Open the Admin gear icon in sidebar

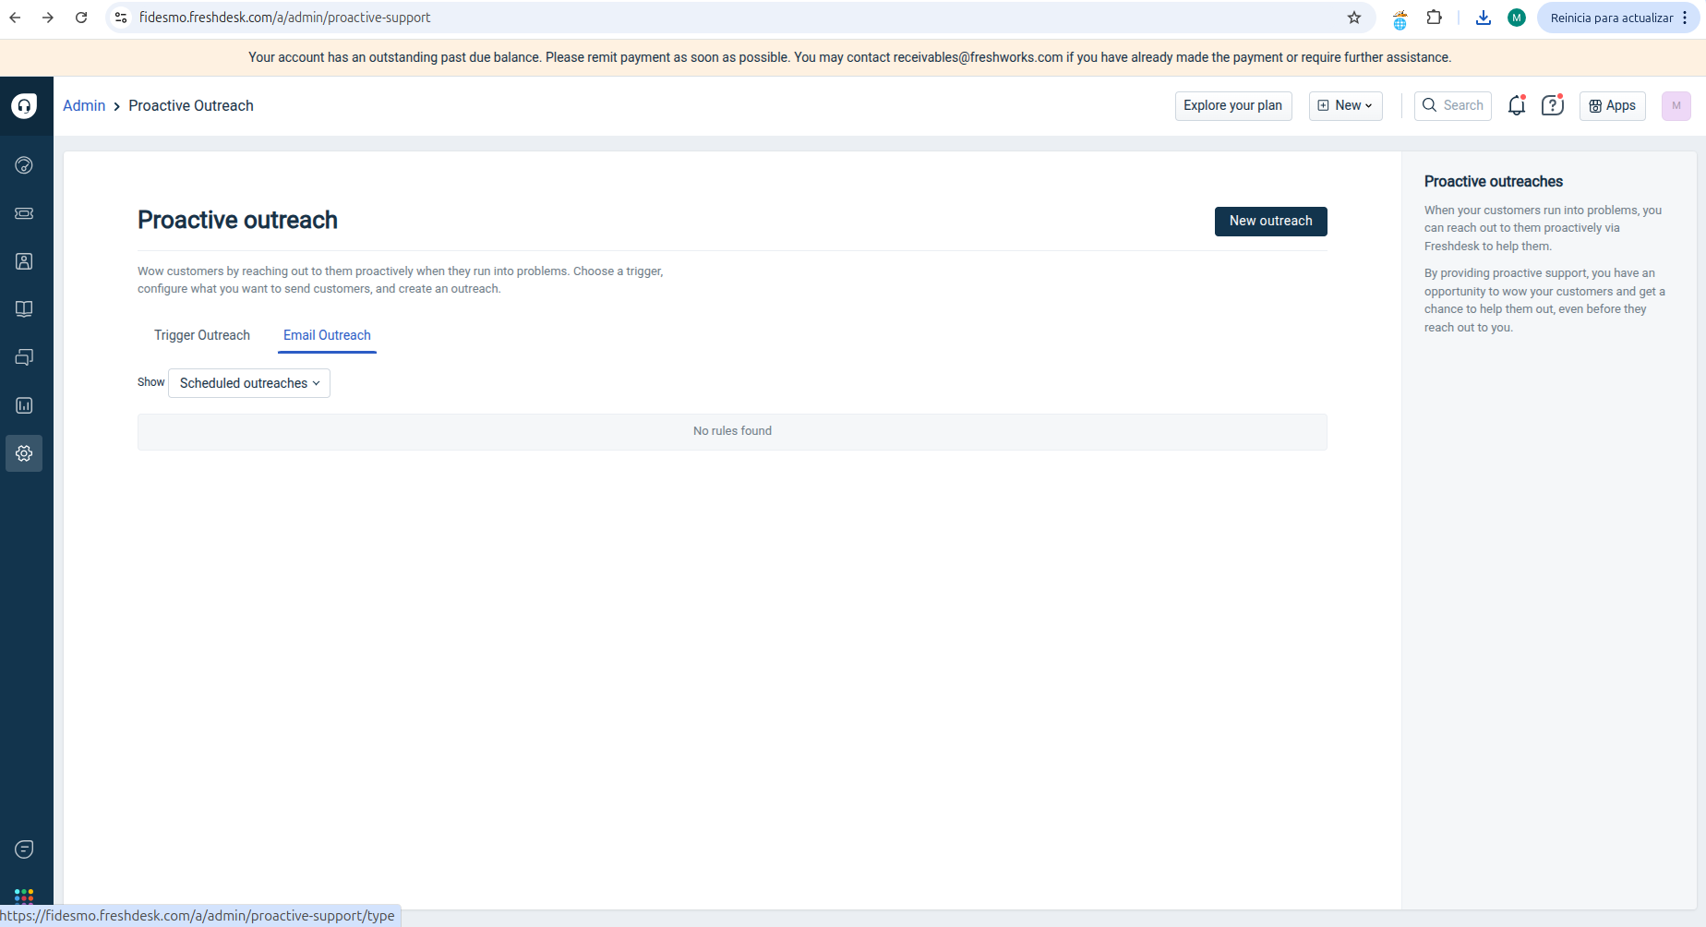[24, 453]
